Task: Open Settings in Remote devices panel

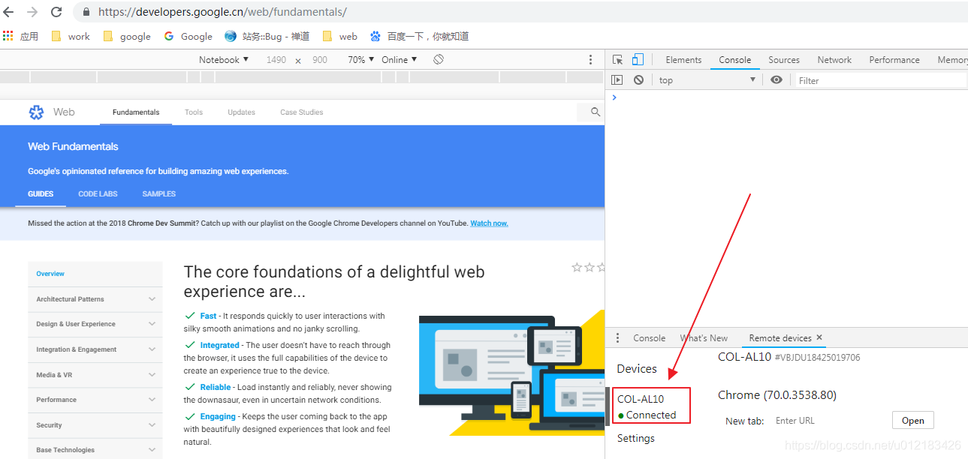Action: click(636, 438)
